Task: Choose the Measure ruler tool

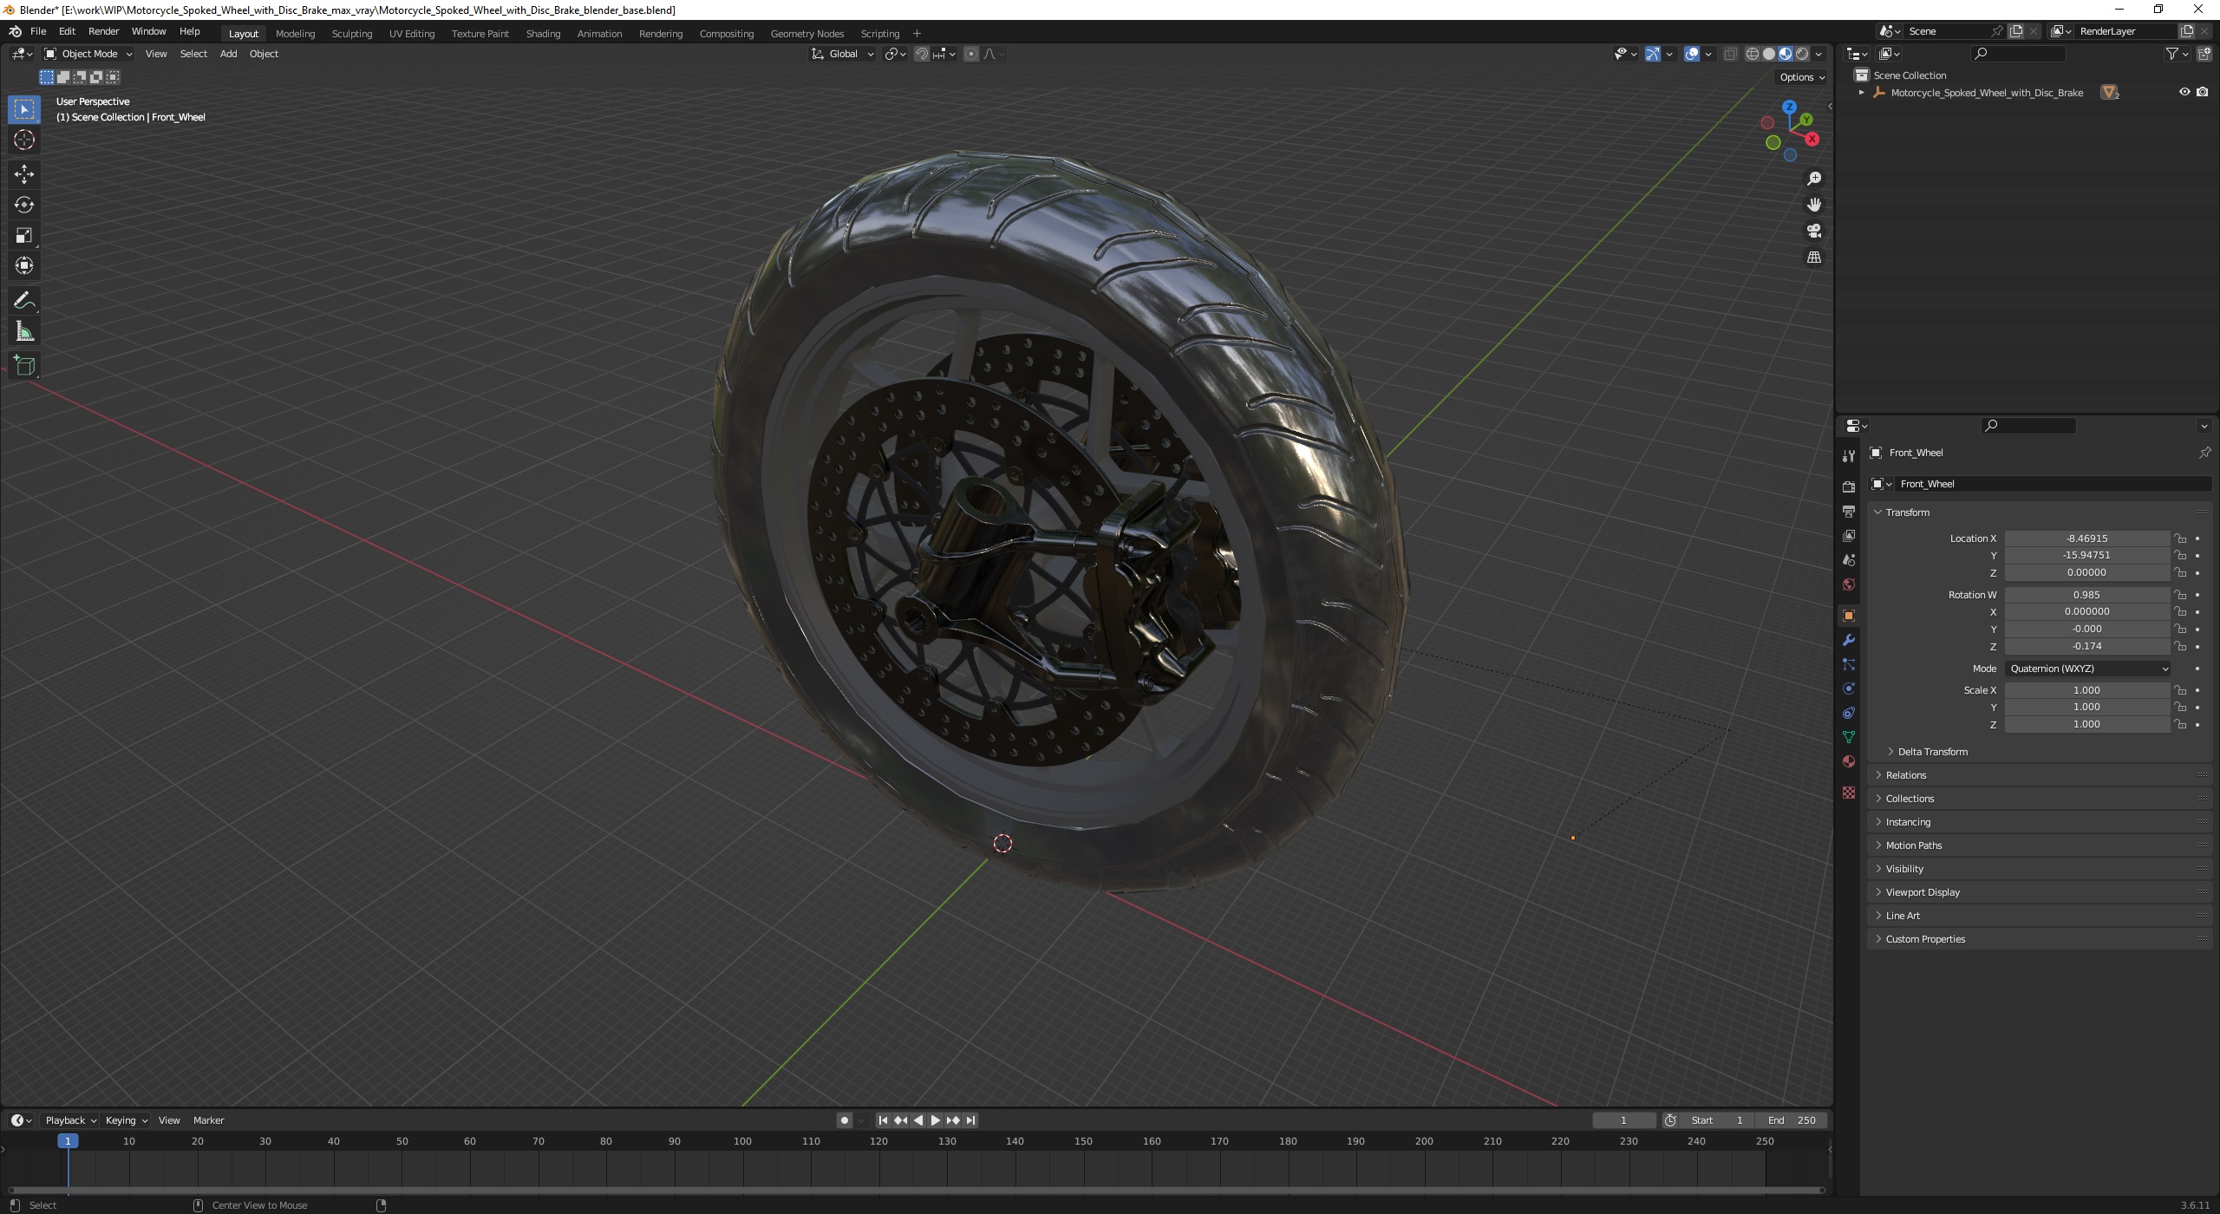Action: click(x=24, y=331)
